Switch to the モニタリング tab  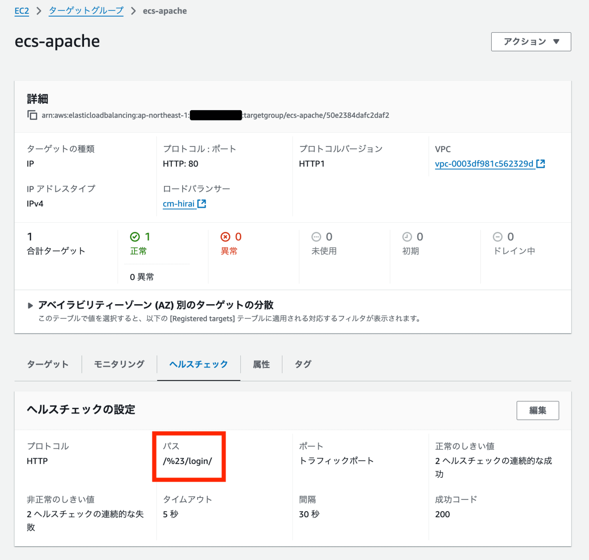pos(119,364)
